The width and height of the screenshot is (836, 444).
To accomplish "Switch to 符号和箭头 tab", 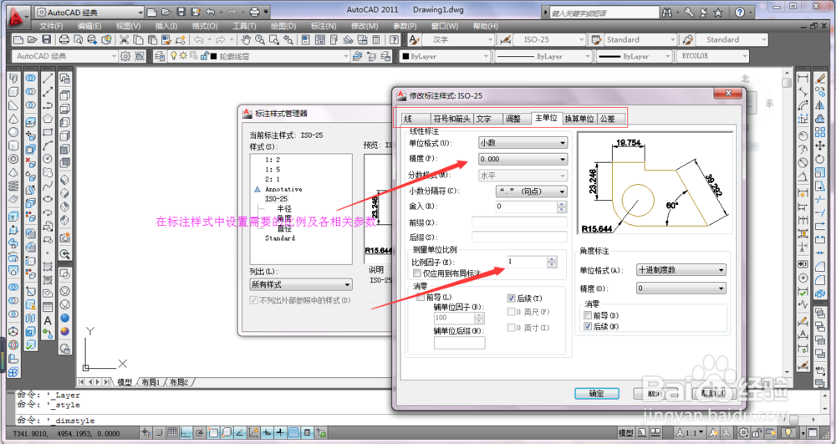I will (451, 119).
